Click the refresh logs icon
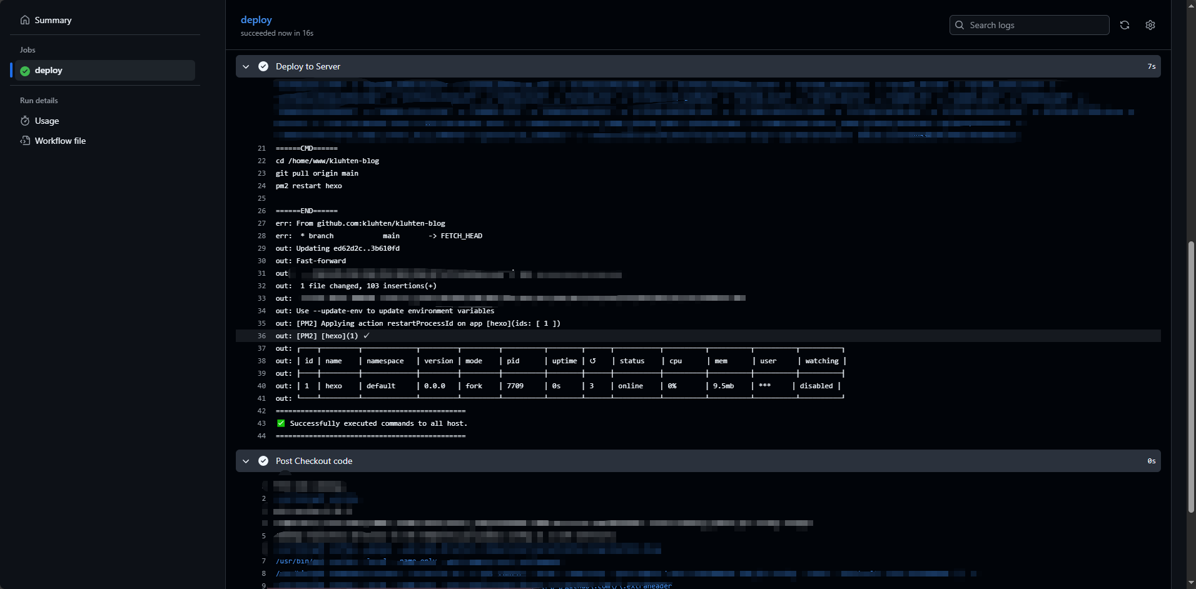The image size is (1196, 589). [1124, 25]
